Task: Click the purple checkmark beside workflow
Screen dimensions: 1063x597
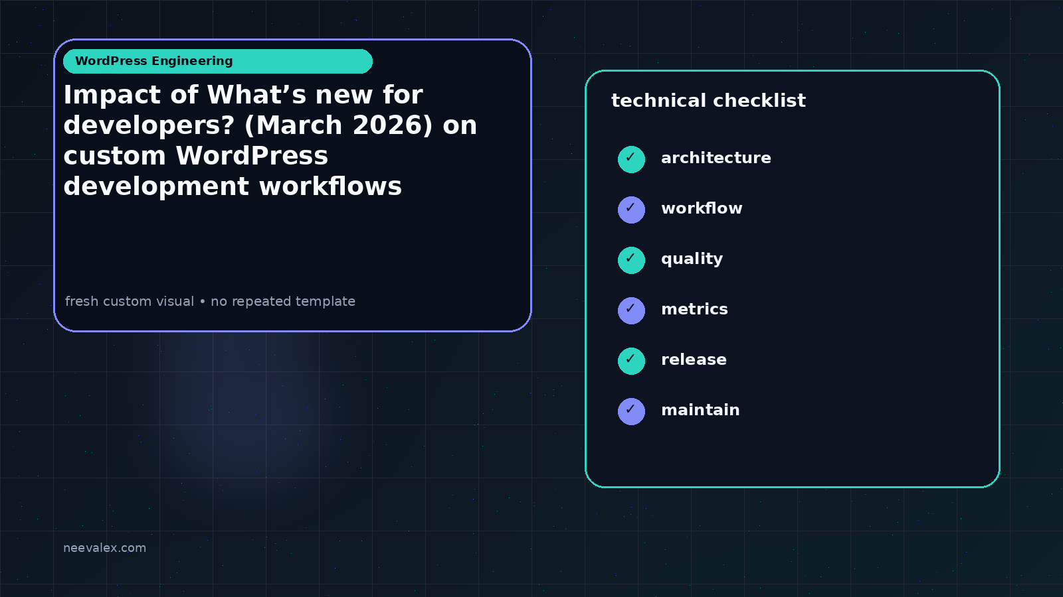Action: point(631,210)
